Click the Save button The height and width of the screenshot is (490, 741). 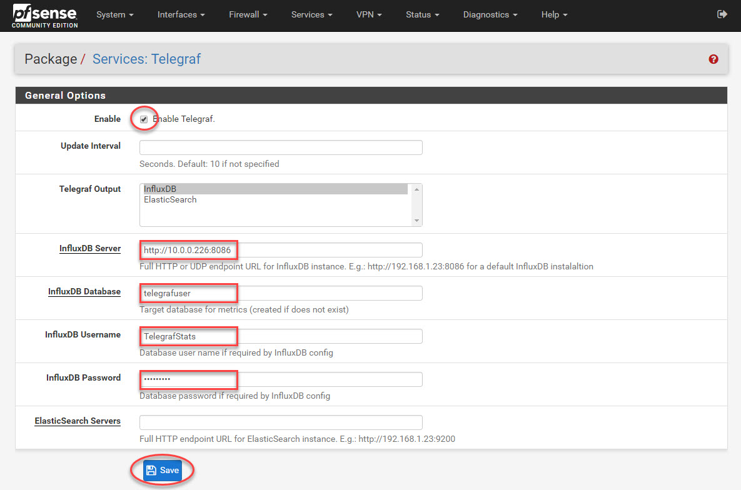pyautogui.click(x=163, y=470)
